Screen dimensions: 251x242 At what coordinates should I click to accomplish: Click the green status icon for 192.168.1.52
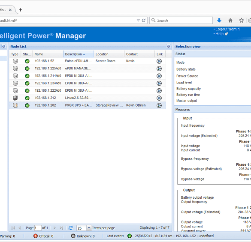(x=27, y=61)
